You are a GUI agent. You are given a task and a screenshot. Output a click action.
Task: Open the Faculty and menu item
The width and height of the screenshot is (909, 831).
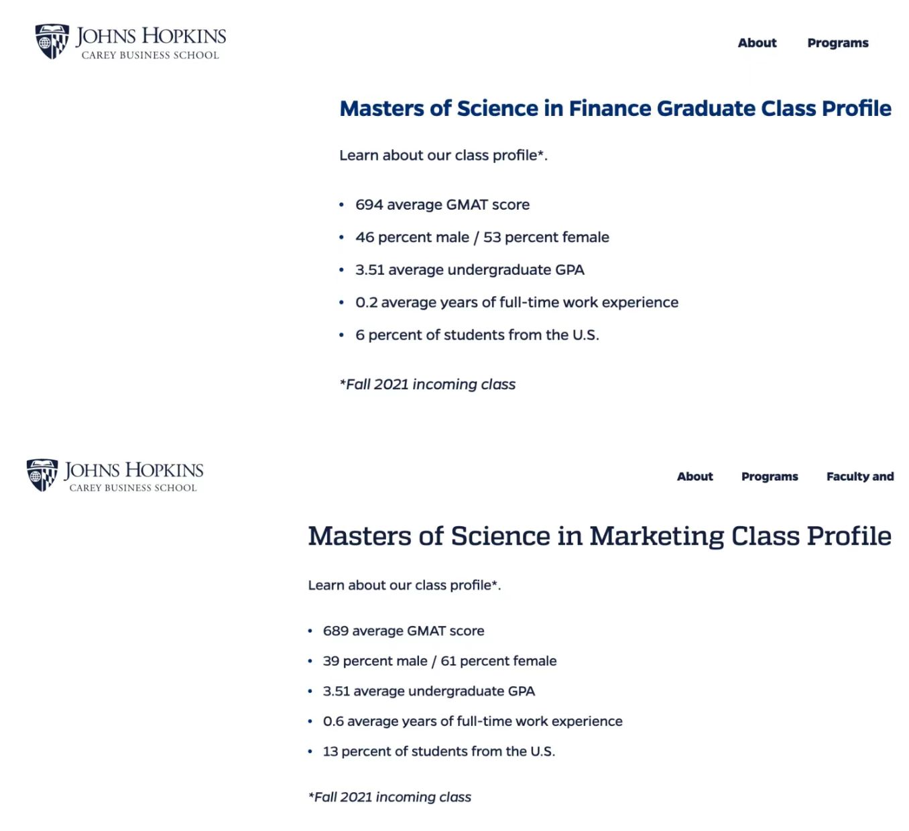tap(860, 476)
